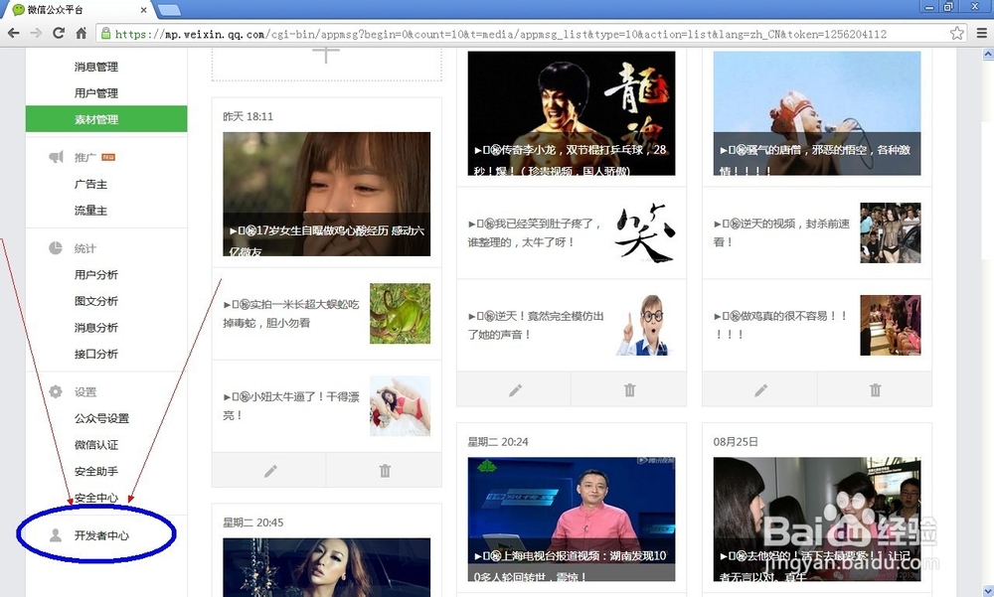
Task: Select the megaphone icon beside 推广
Action: click(x=56, y=155)
